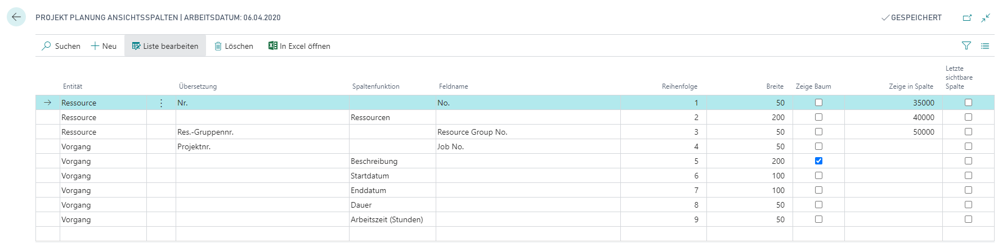Toggle the filter pane funnel icon
The image size is (998, 243).
[x=966, y=46]
